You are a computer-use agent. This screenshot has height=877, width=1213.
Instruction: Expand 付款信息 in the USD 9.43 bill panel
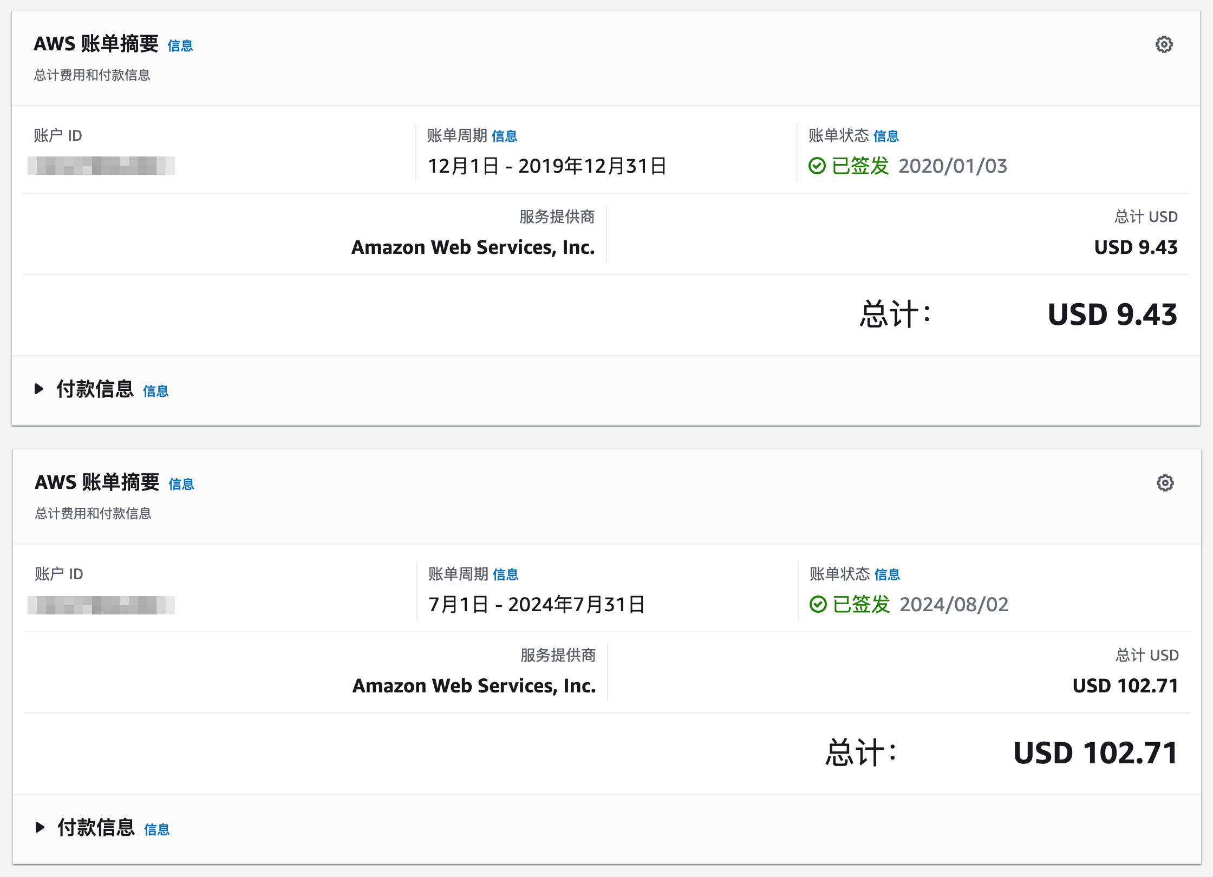point(39,389)
